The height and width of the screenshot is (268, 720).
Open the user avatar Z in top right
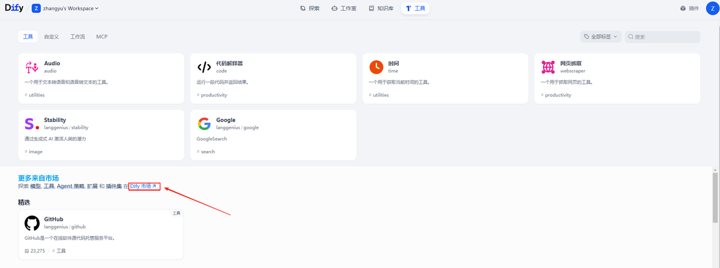[712, 8]
